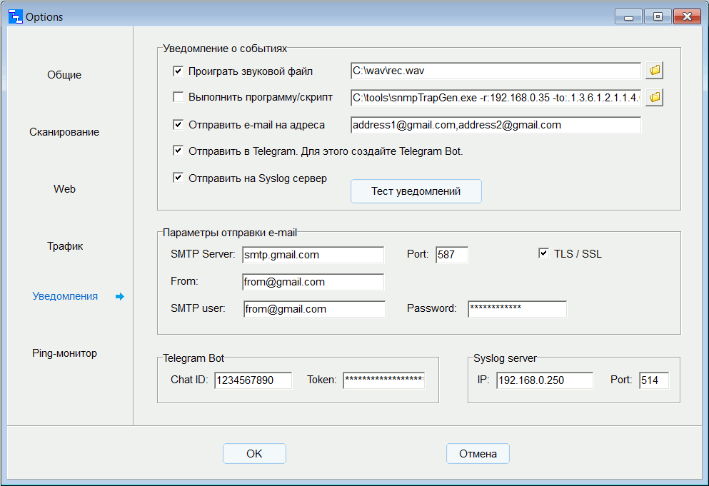The height and width of the screenshot is (486, 709).
Task: Select 'Ping-монитор' in the sidebar
Action: click(64, 353)
